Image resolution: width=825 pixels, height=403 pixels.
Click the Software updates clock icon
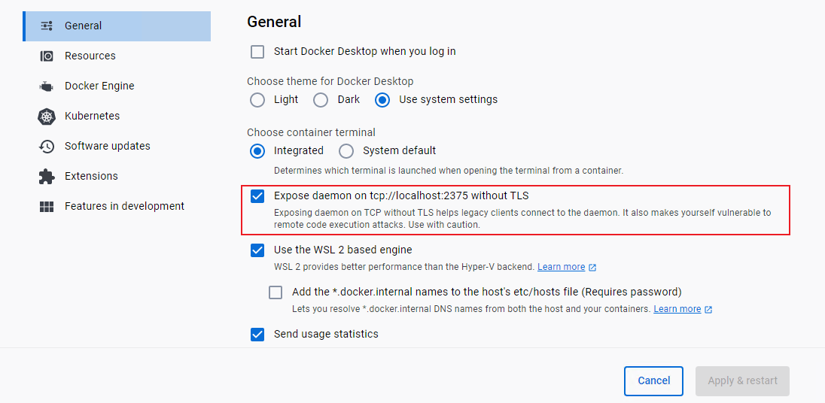[47, 146]
